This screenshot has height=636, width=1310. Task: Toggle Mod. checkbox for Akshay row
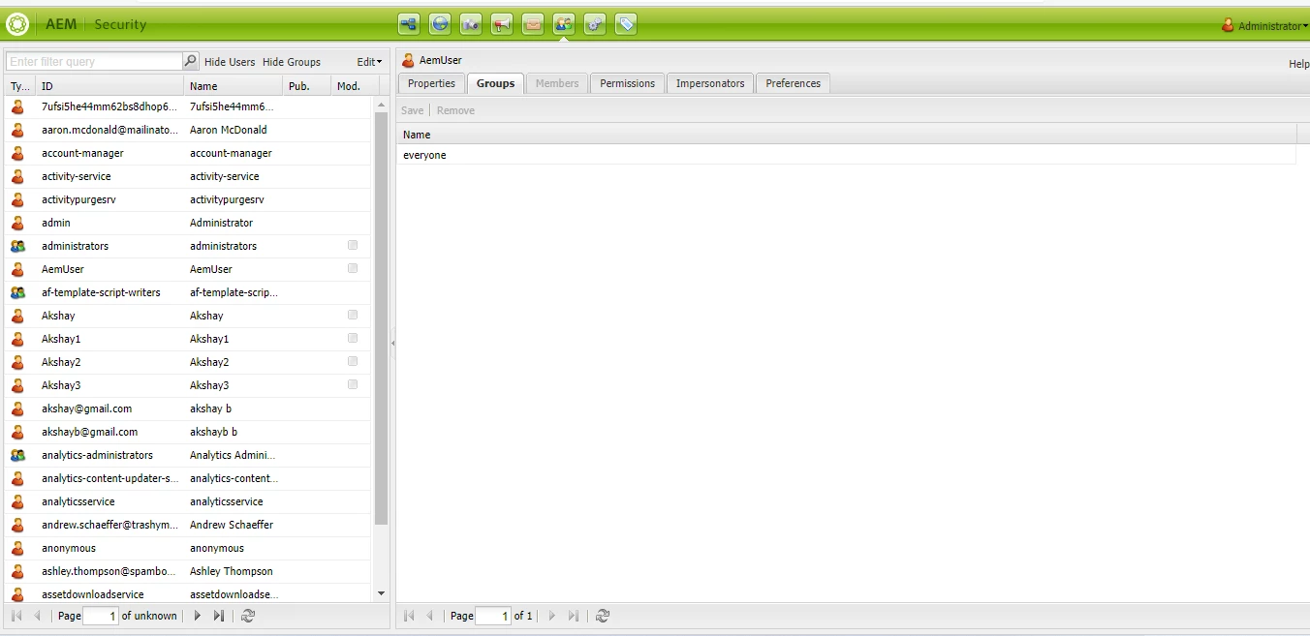[x=353, y=315]
